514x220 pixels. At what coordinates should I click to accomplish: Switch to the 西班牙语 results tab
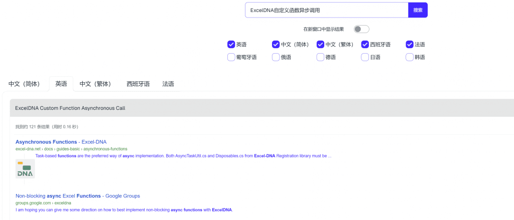[138, 84]
